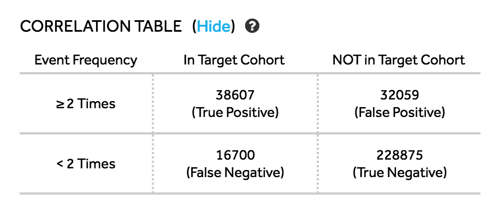
Task: Click the (True Negative) label
Action: tap(400, 173)
